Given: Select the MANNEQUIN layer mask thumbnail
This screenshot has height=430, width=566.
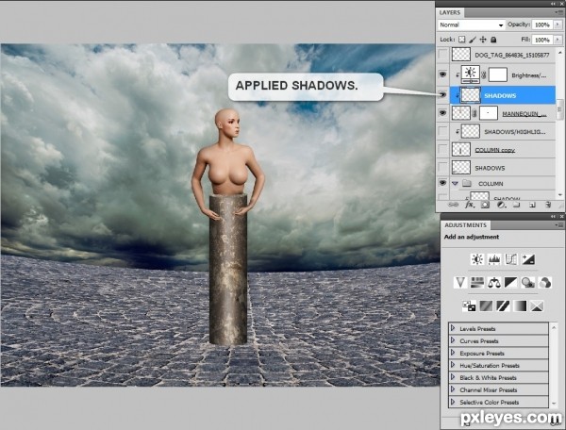Looking at the screenshot, I should coord(489,113).
